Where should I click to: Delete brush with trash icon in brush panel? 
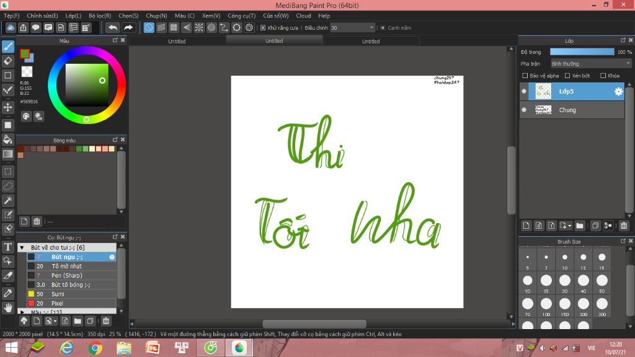click(x=105, y=321)
